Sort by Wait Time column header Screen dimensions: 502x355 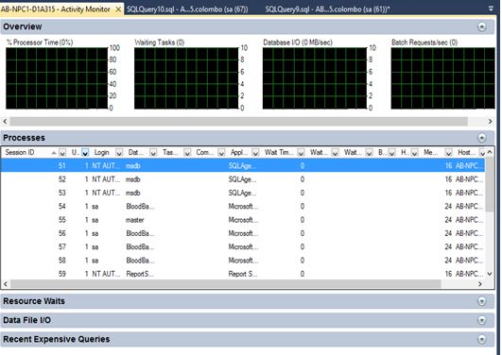pyautogui.click(x=279, y=152)
